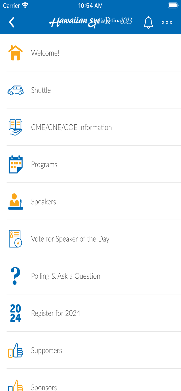The width and height of the screenshot is (181, 391).
Task: Tap the Hawaiian Eye and Retina 2023 logo
Action: point(90,22)
